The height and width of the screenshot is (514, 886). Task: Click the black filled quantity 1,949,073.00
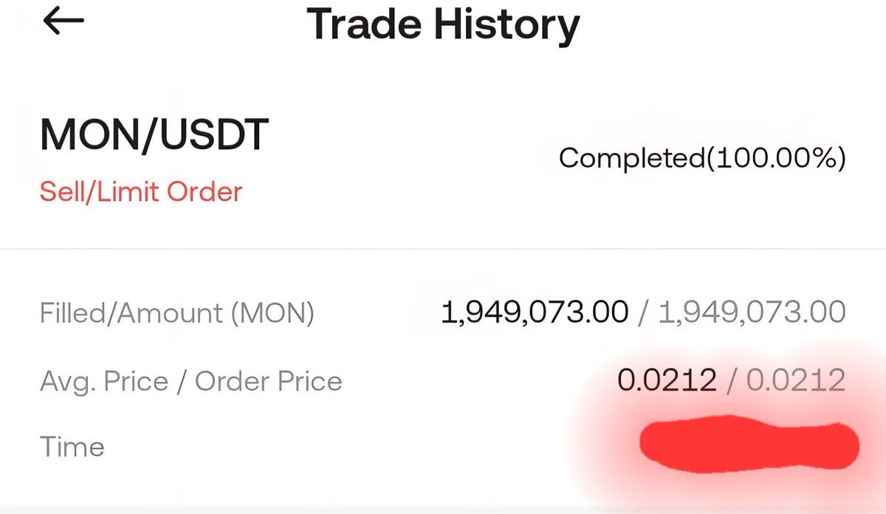[535, 313]
